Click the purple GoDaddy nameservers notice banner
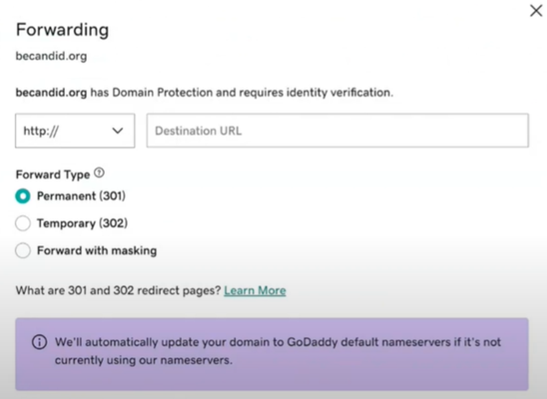The image size is (547, 399). pos(272,354)
